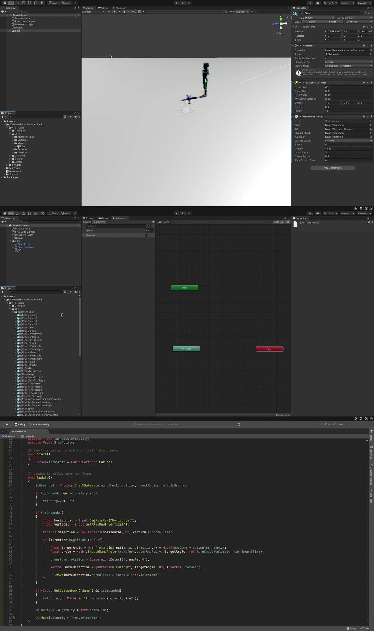
Task: Open the Culling Mode dropdown
Action: coord(349,66)
